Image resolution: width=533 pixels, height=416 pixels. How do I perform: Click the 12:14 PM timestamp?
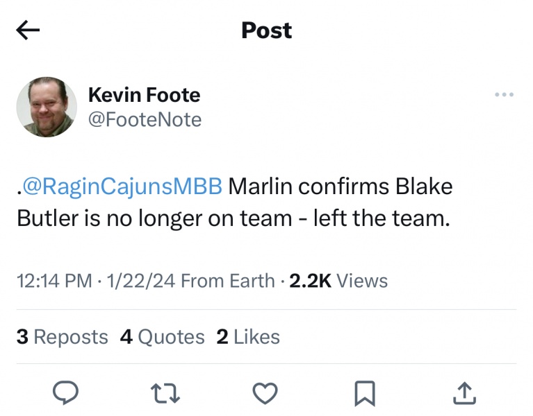[54, 281]
